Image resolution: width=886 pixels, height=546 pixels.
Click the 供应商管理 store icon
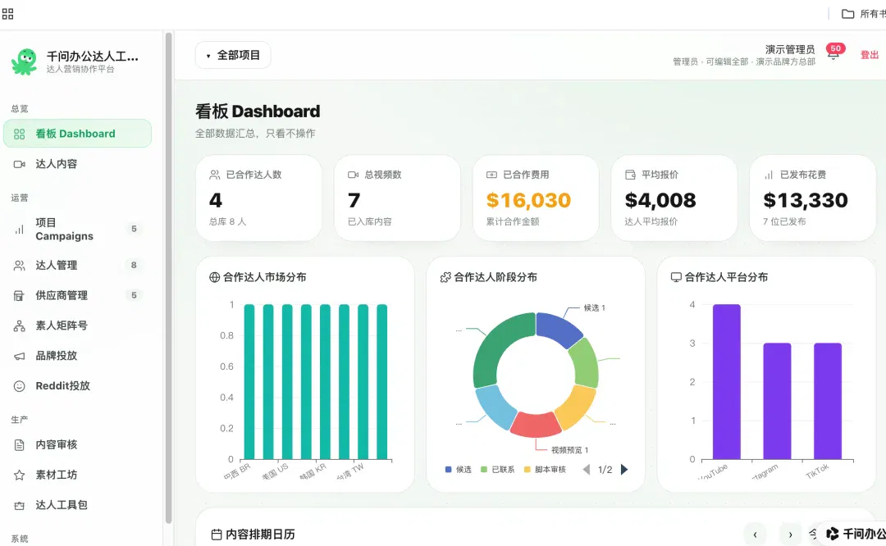(19, 296)
